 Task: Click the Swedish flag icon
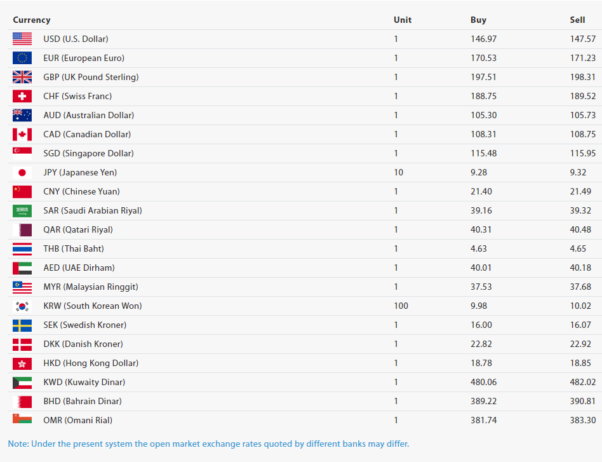pyautogui.click(x=22, y=325)
